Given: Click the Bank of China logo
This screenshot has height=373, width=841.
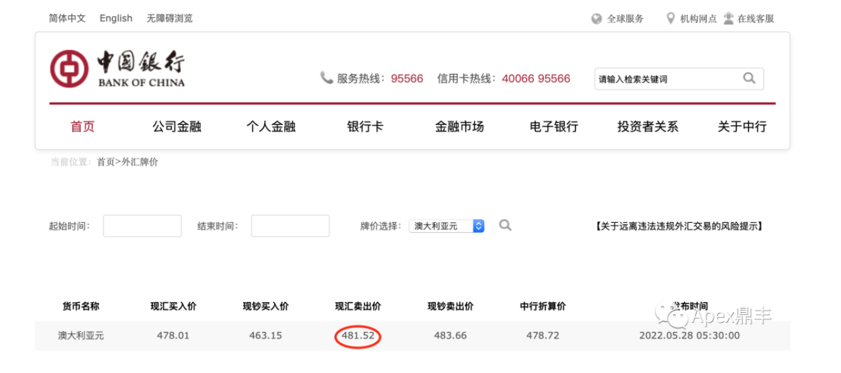Looking at the screenshot, I should pyautogui.click(x=118, y=69).
